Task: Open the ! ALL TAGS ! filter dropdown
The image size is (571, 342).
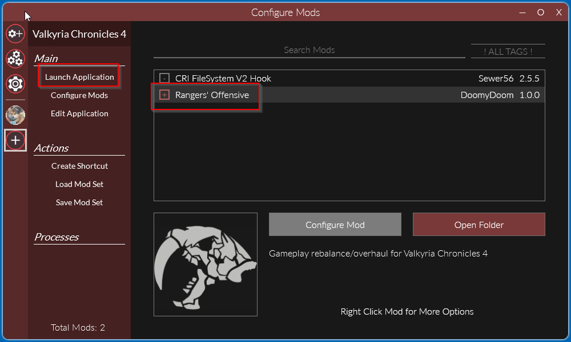Action: [x=508, y=51]
